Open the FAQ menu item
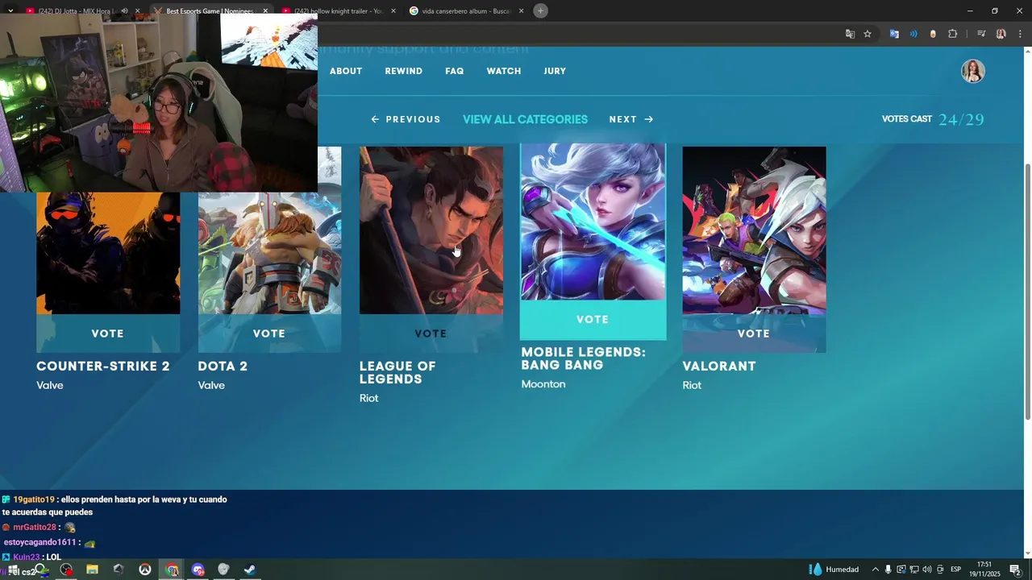The image size is (1032, 580). pyautogui.click(x=455, y=71)
